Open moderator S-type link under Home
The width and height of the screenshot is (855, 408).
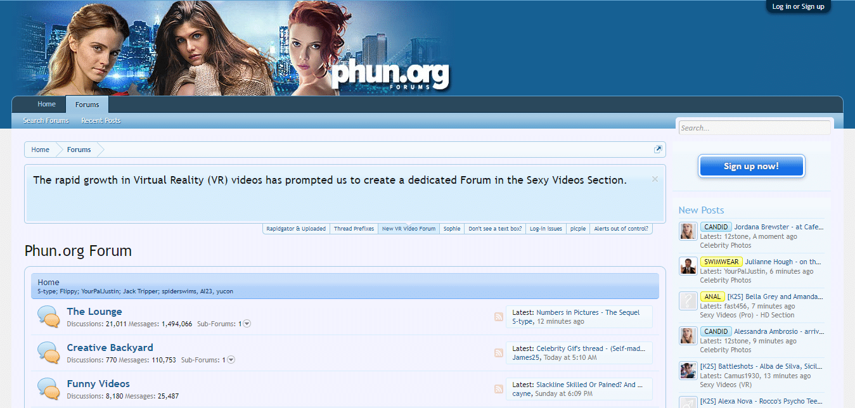click(46, 291)
